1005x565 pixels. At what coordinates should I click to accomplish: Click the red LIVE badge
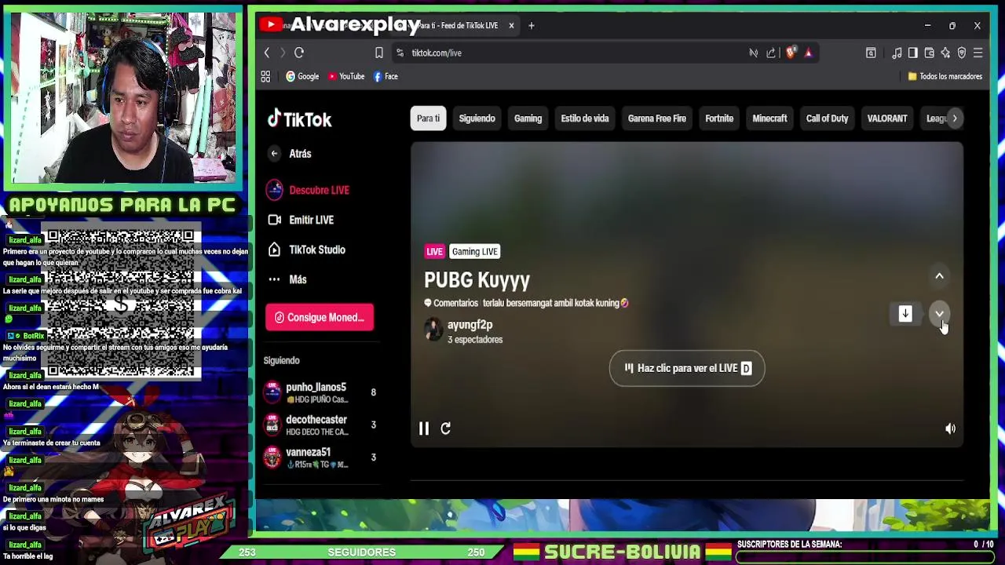click(434, 251)
